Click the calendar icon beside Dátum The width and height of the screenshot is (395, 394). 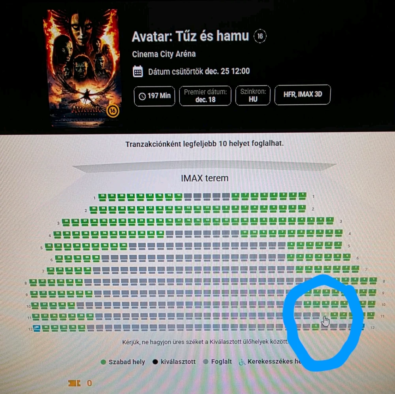point(138,72)
